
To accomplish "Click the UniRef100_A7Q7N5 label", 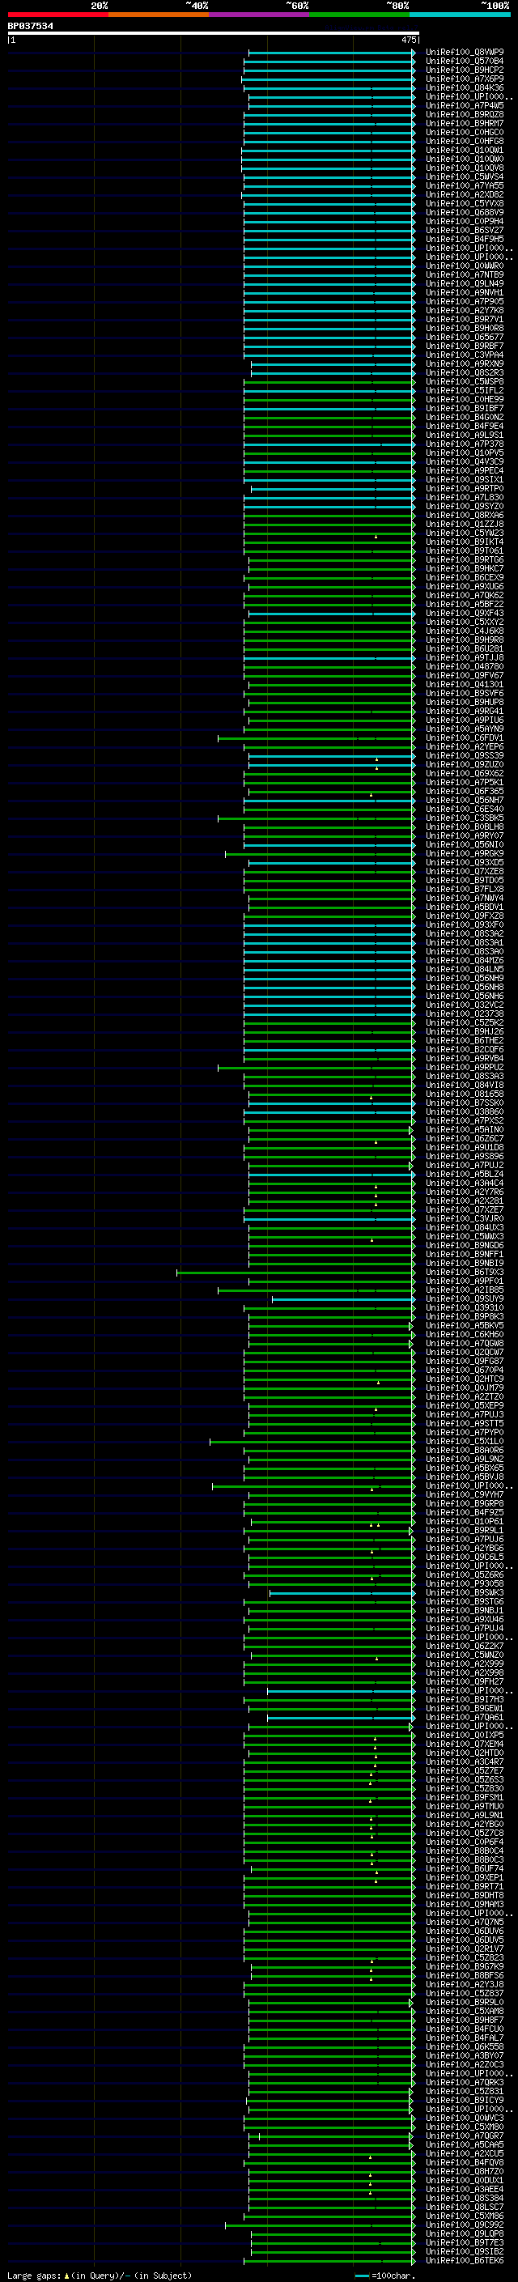I will [464, 1923].
